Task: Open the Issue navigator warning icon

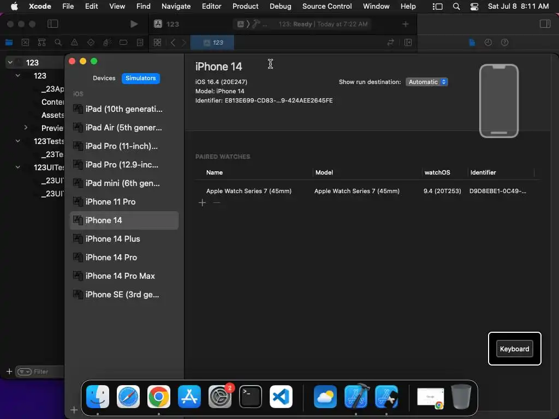Action: 74,43
